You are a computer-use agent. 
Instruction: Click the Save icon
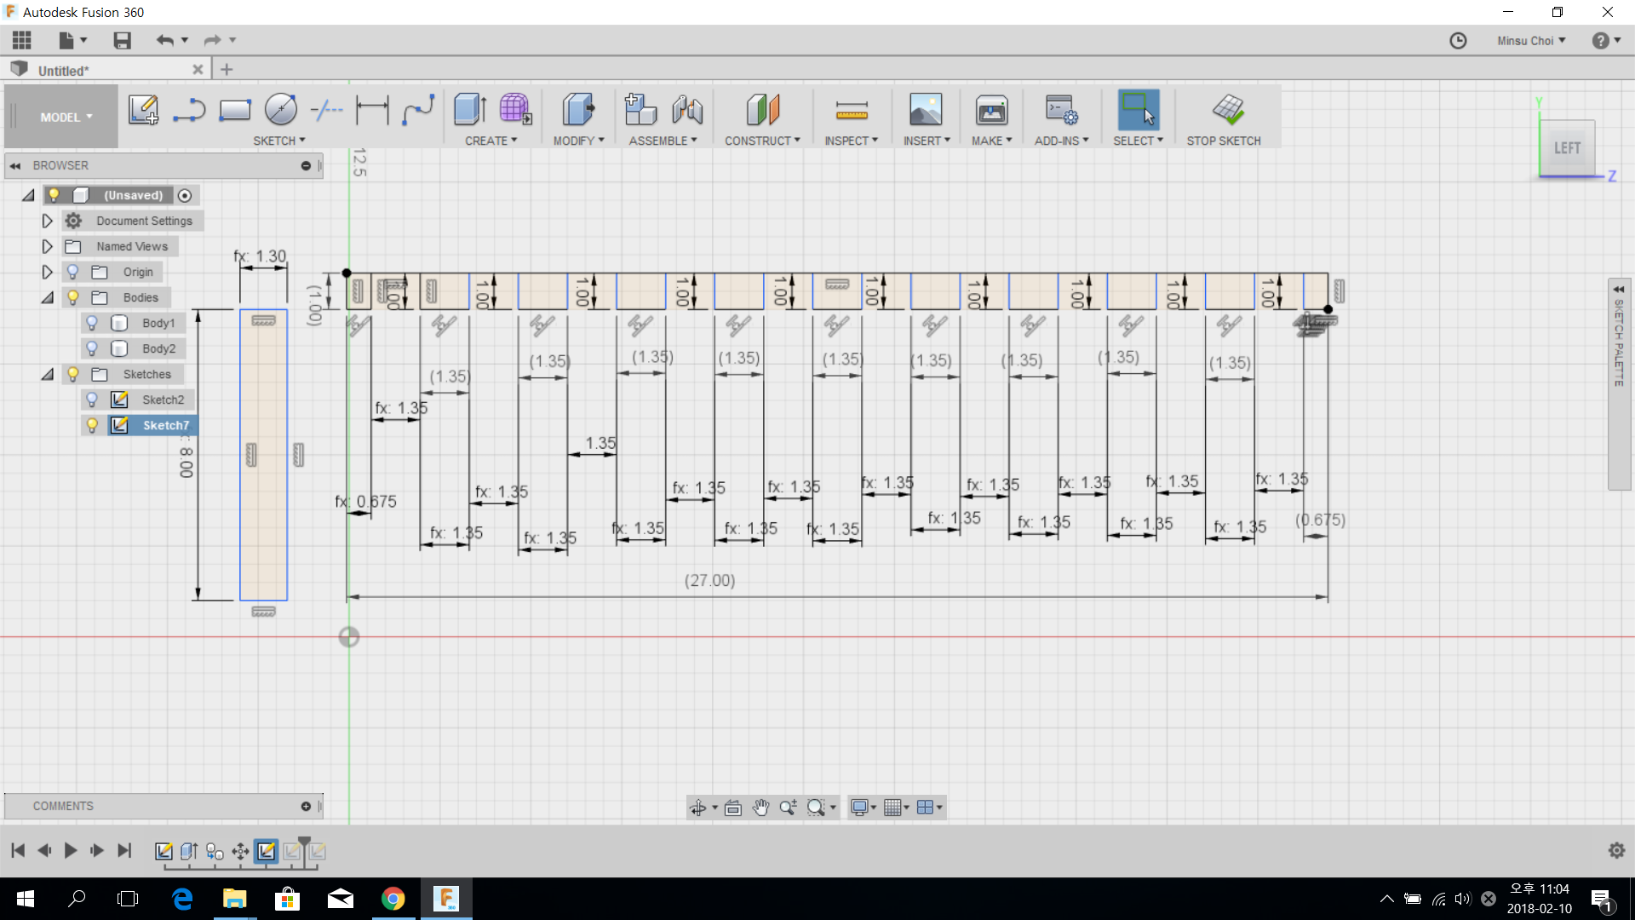pos(122,40)
